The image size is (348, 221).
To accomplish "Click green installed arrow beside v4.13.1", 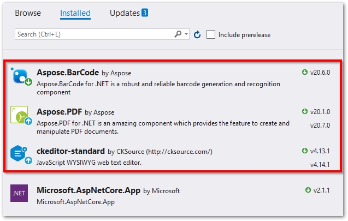I will point(305,151).
